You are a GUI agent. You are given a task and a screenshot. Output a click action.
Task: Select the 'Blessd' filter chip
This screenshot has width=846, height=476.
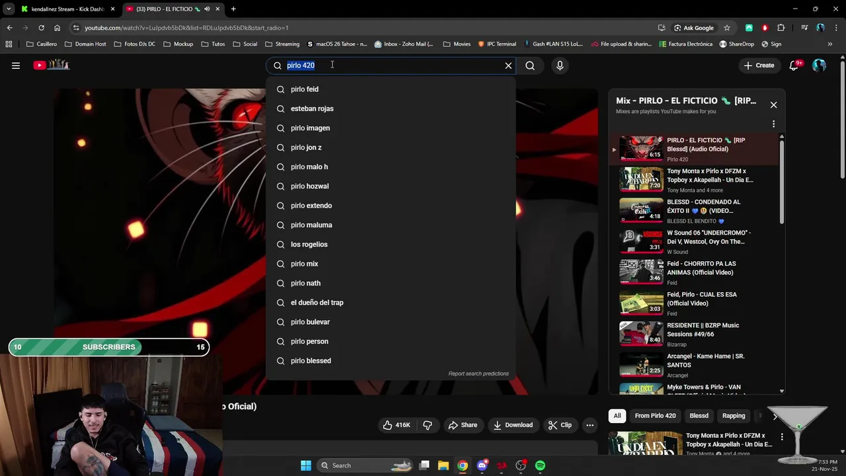[x=699, y=416]
